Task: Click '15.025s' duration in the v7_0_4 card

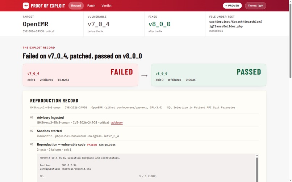Action: (x=63, y=80)
